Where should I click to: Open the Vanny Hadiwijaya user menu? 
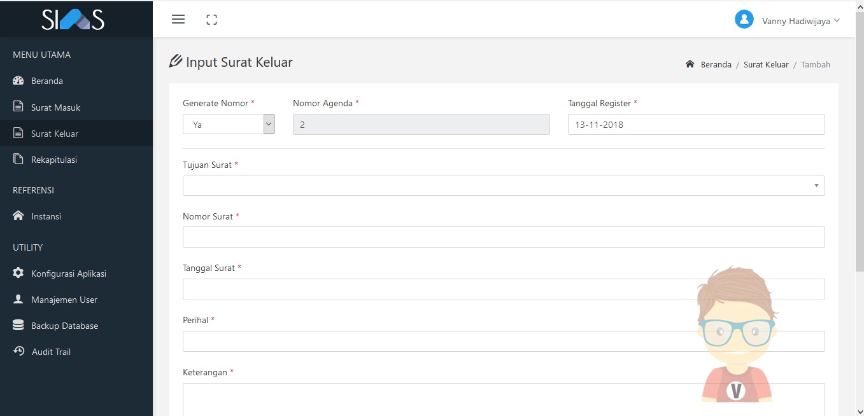[x=800, y=21]
